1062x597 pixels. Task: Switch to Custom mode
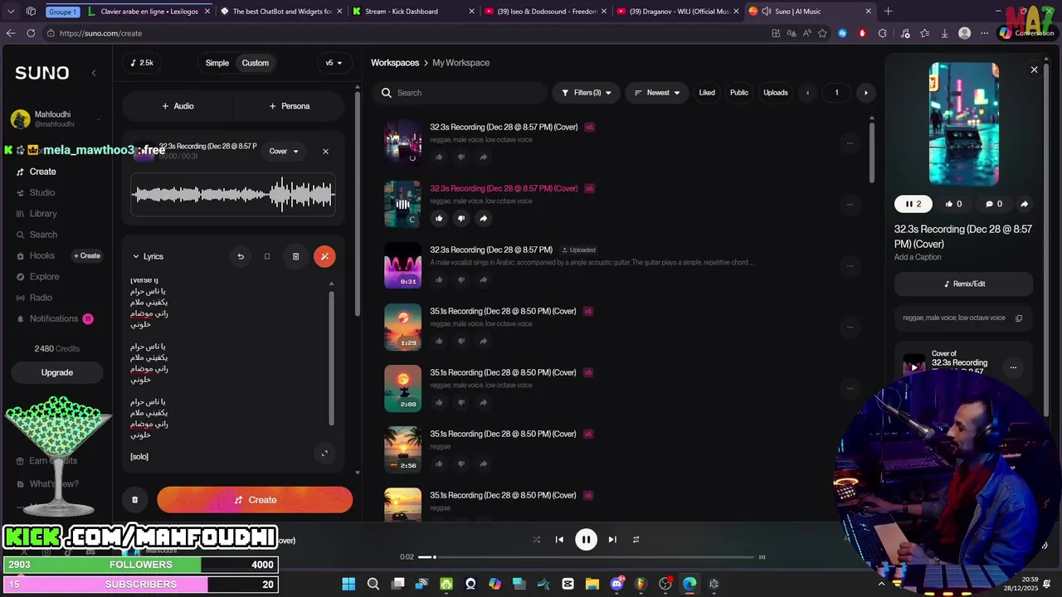(256, 63)
